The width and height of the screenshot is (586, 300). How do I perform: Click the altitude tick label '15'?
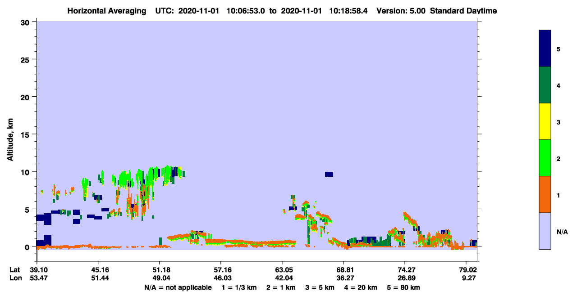26,134
